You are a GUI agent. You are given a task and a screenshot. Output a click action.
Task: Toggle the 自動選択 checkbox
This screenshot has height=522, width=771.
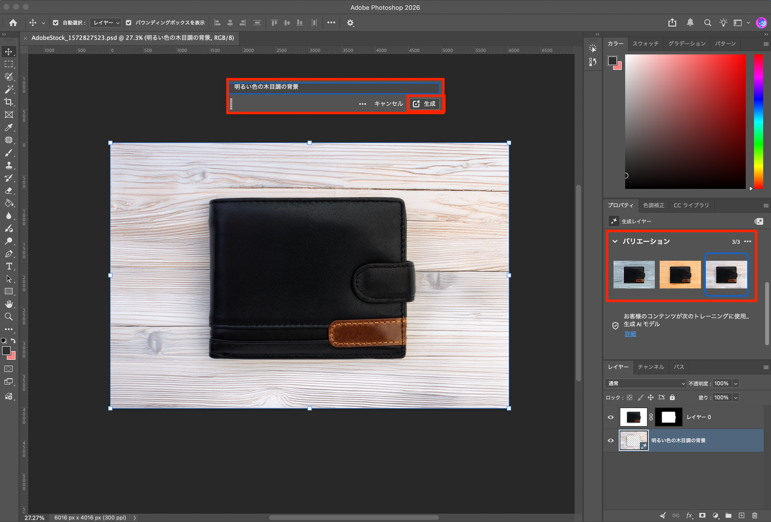click(56, 23)
